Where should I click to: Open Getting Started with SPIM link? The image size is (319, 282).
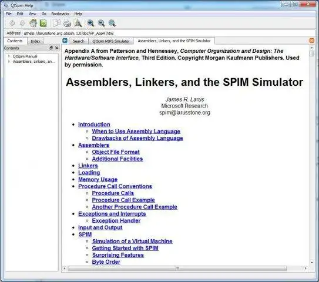[125, 249]
